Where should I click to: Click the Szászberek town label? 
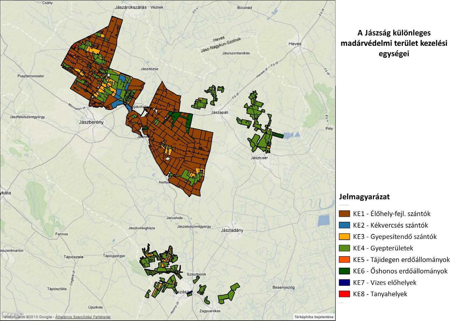point(197,274)
